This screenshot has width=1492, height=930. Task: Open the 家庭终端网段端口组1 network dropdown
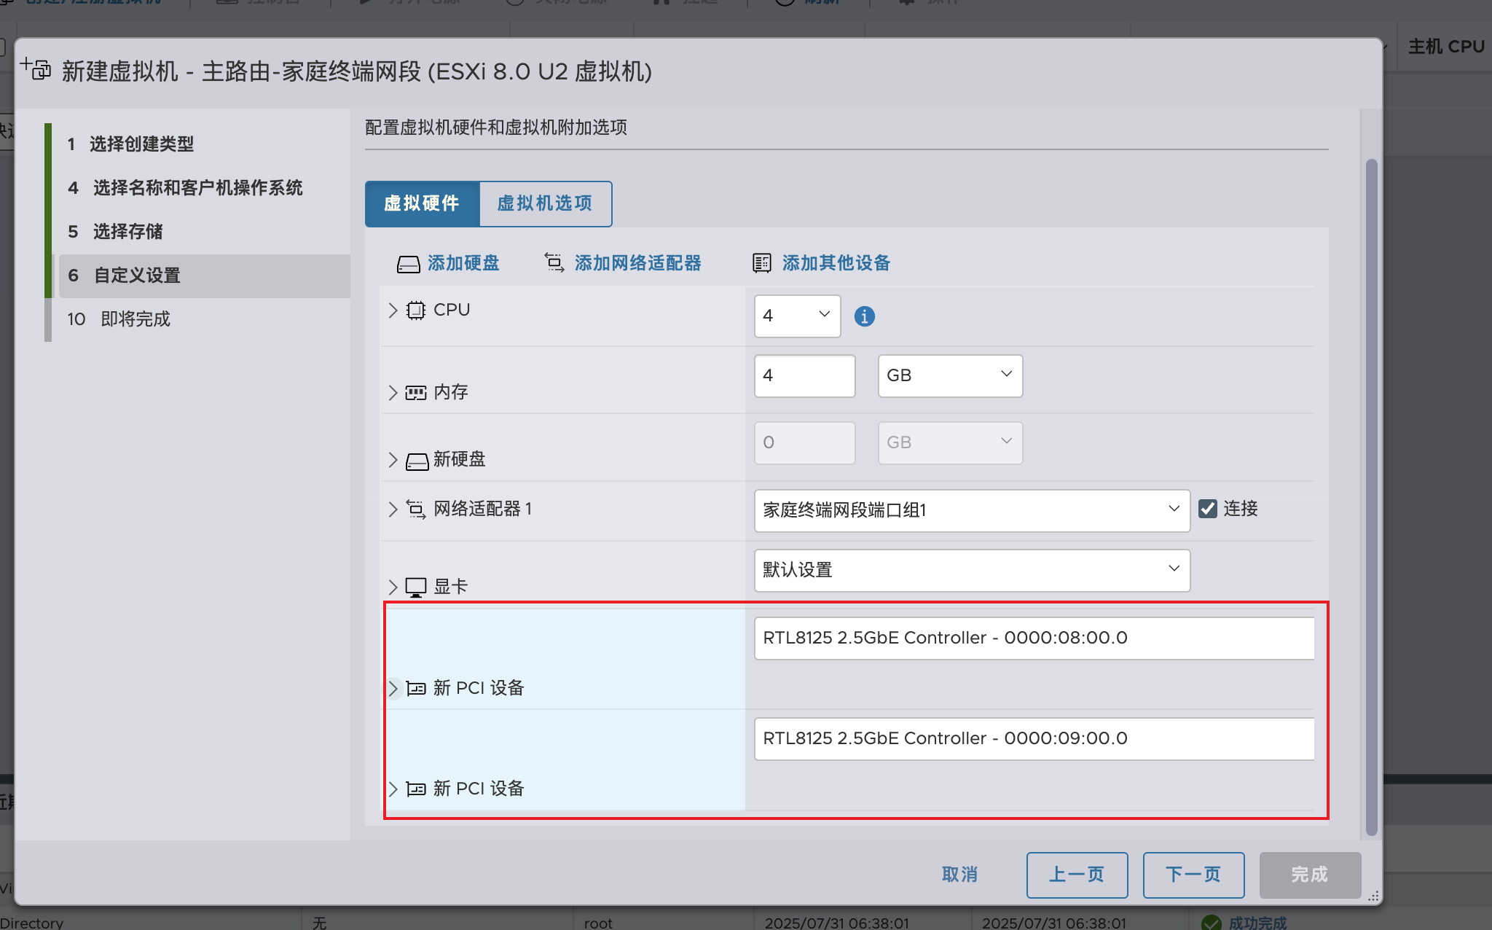pyautogui.click(x=972, y=510)
